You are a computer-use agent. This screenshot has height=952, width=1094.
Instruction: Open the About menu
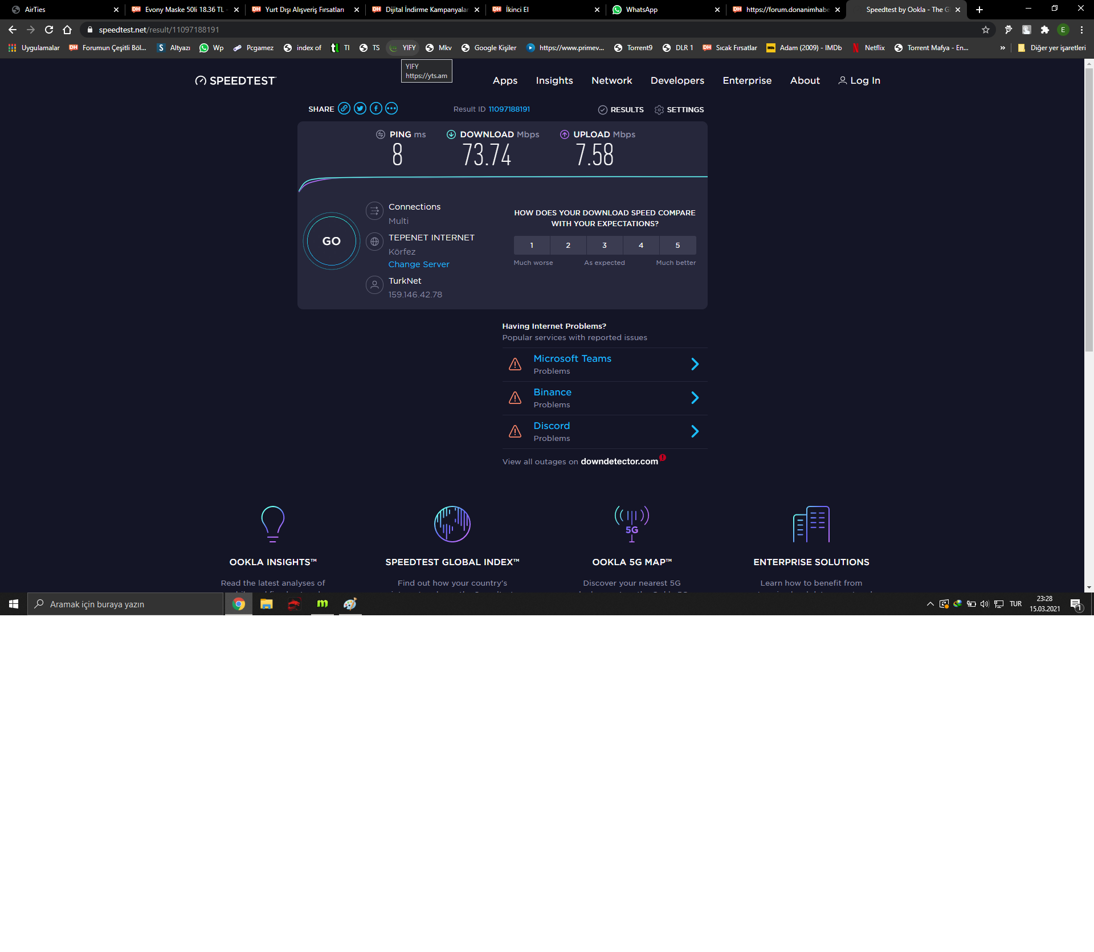805,81
